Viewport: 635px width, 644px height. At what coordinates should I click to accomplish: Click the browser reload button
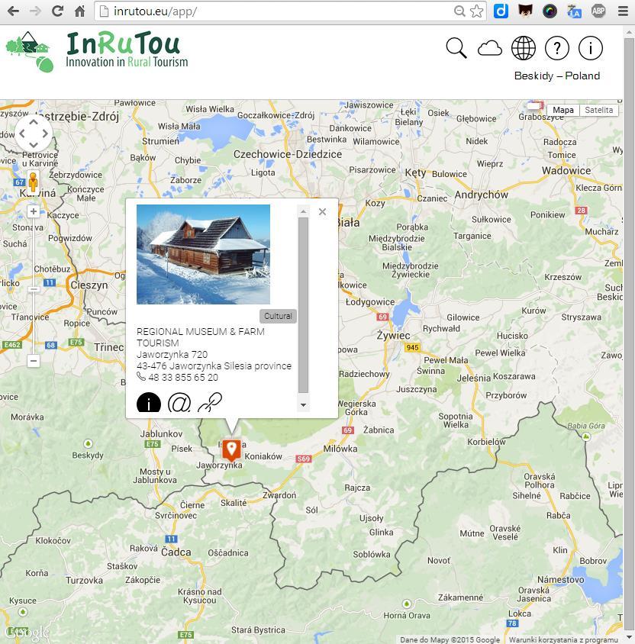[x=57, y=11]
